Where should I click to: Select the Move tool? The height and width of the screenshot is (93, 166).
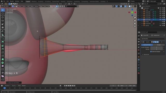3,17
